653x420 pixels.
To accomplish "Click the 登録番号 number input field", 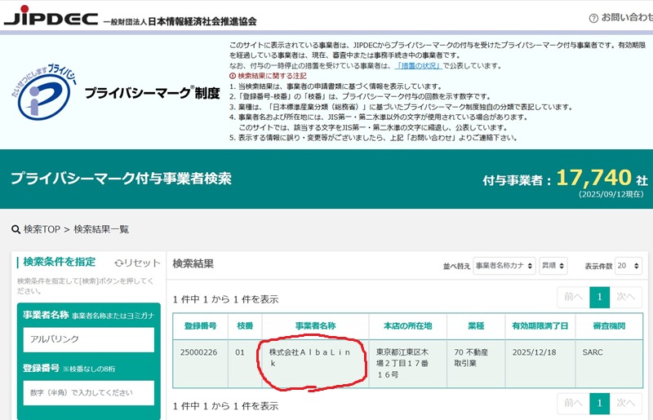I will point(88,392).
